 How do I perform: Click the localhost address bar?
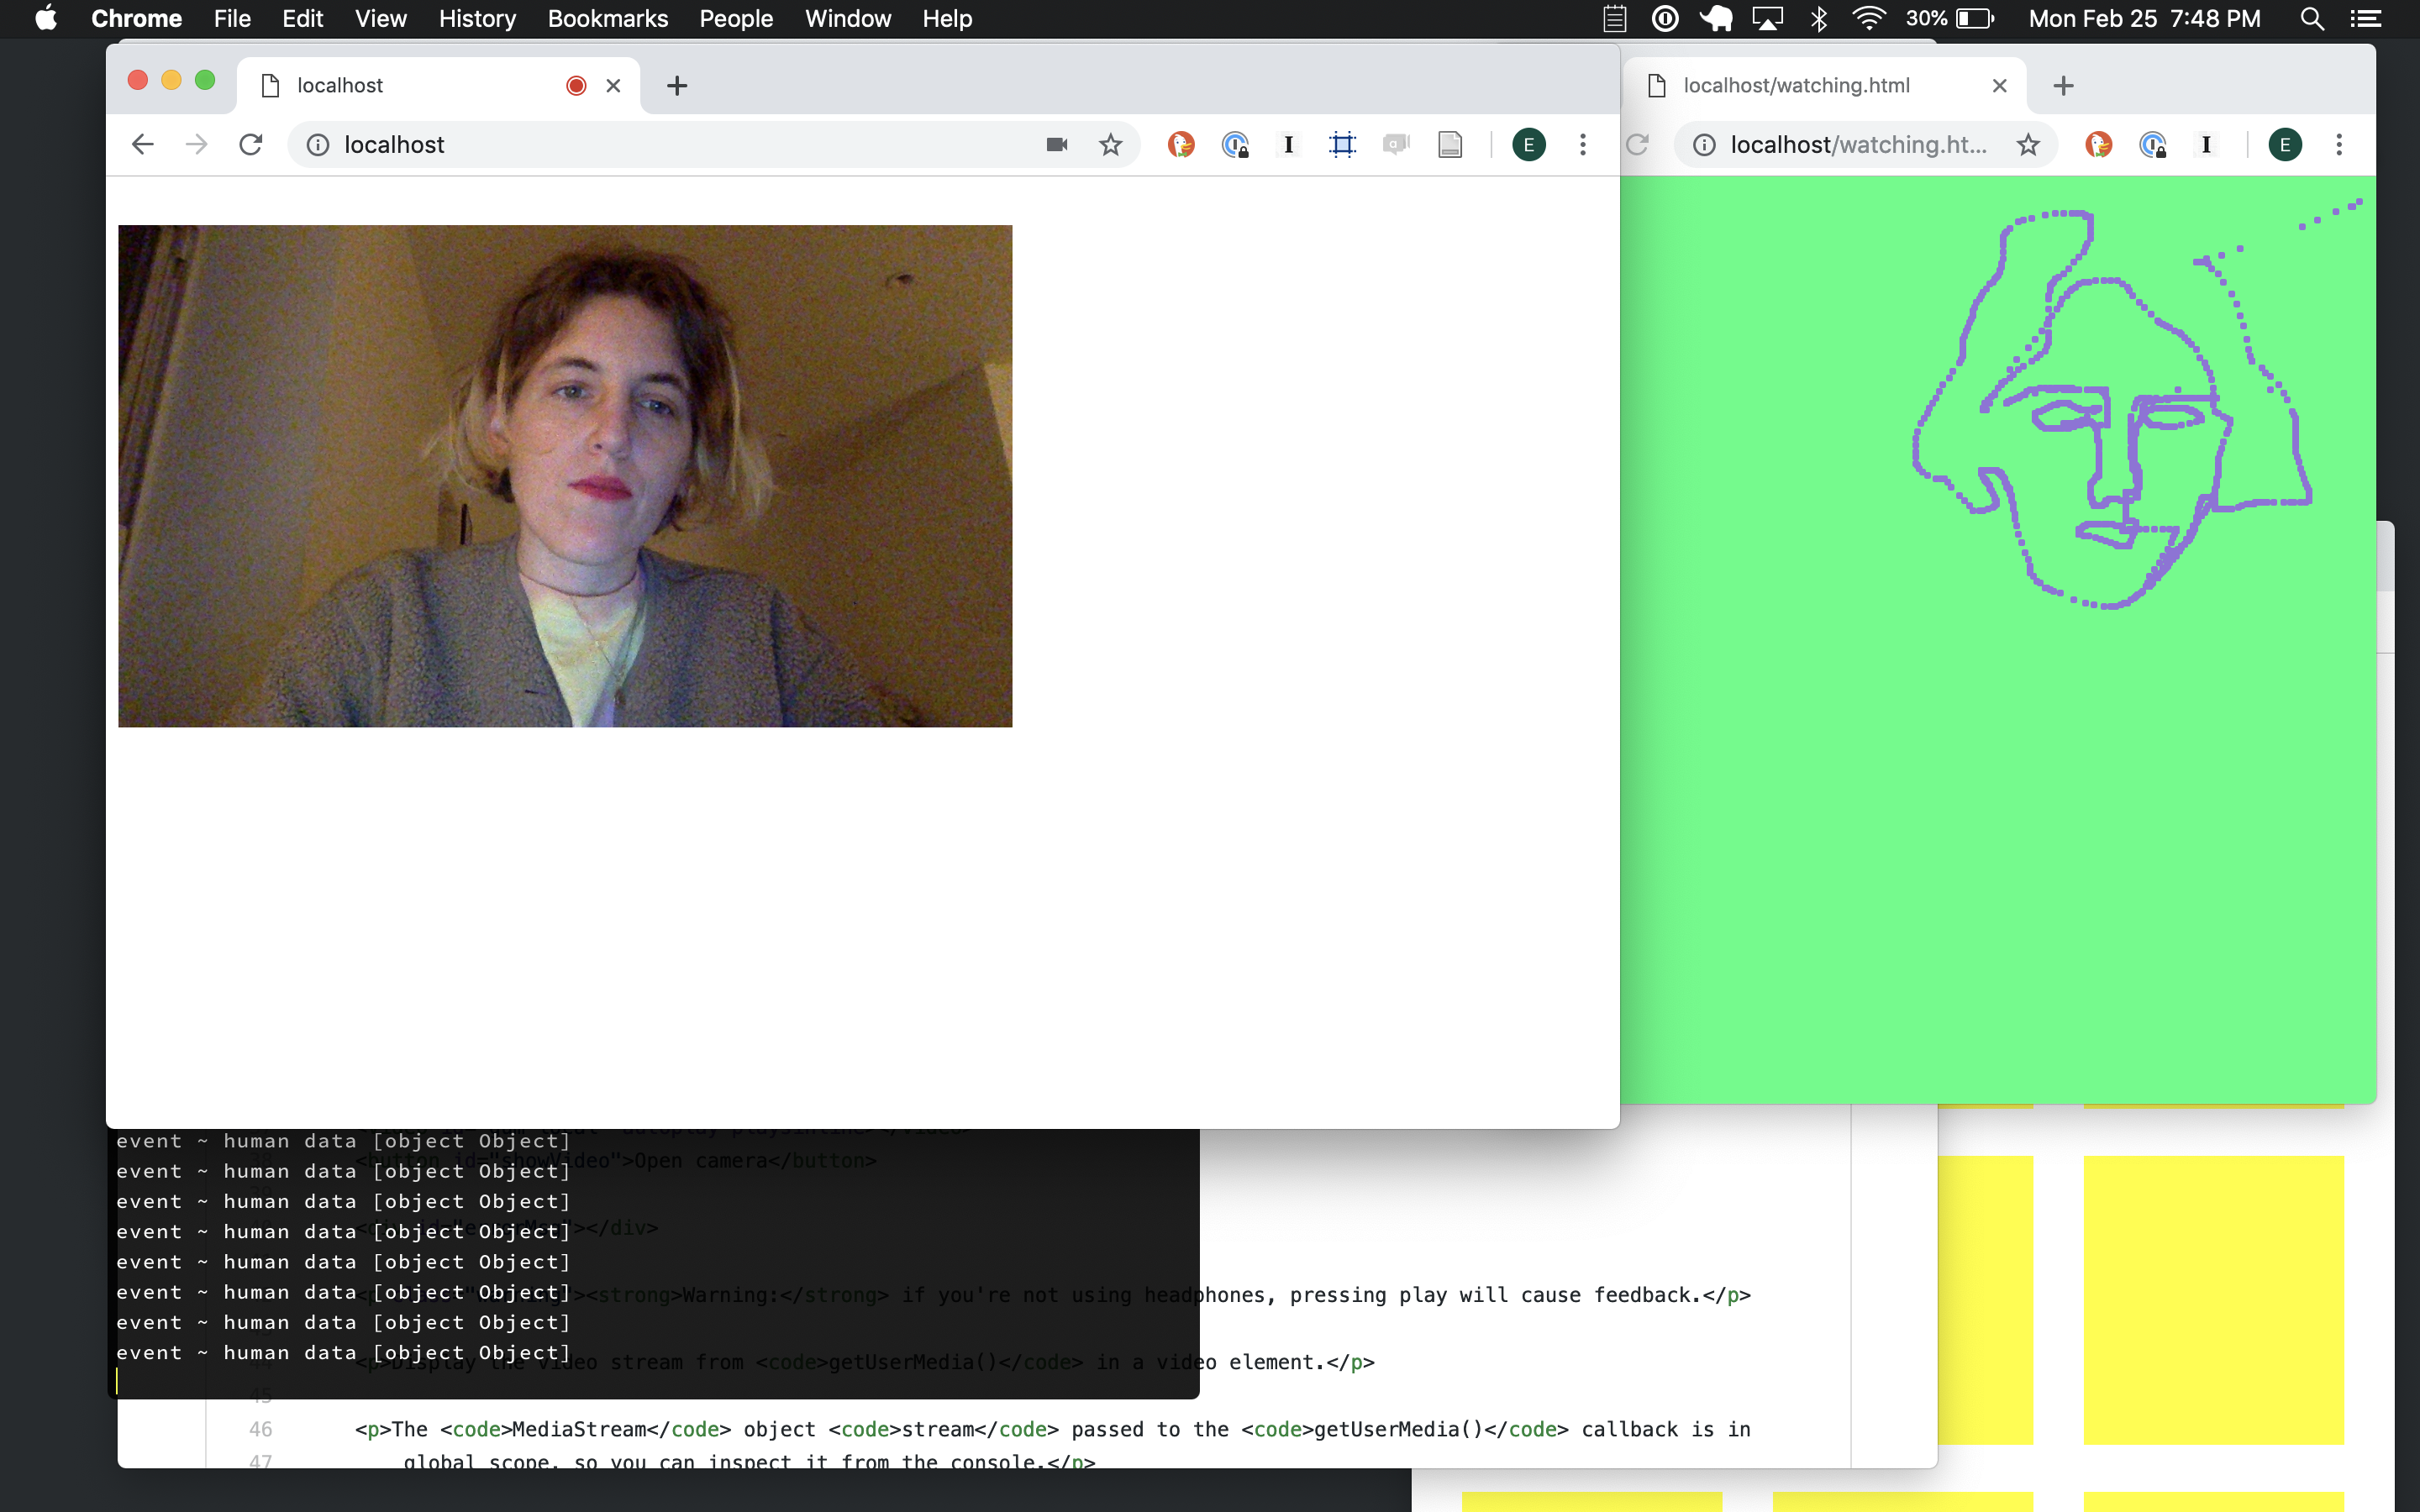pyautogui.click(x=680, y=145)
